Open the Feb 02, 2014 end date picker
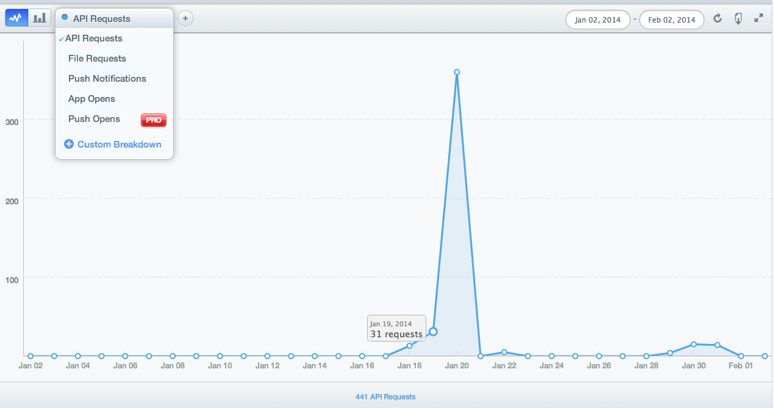This screenshot has height=408, width=774. (672, 20)
